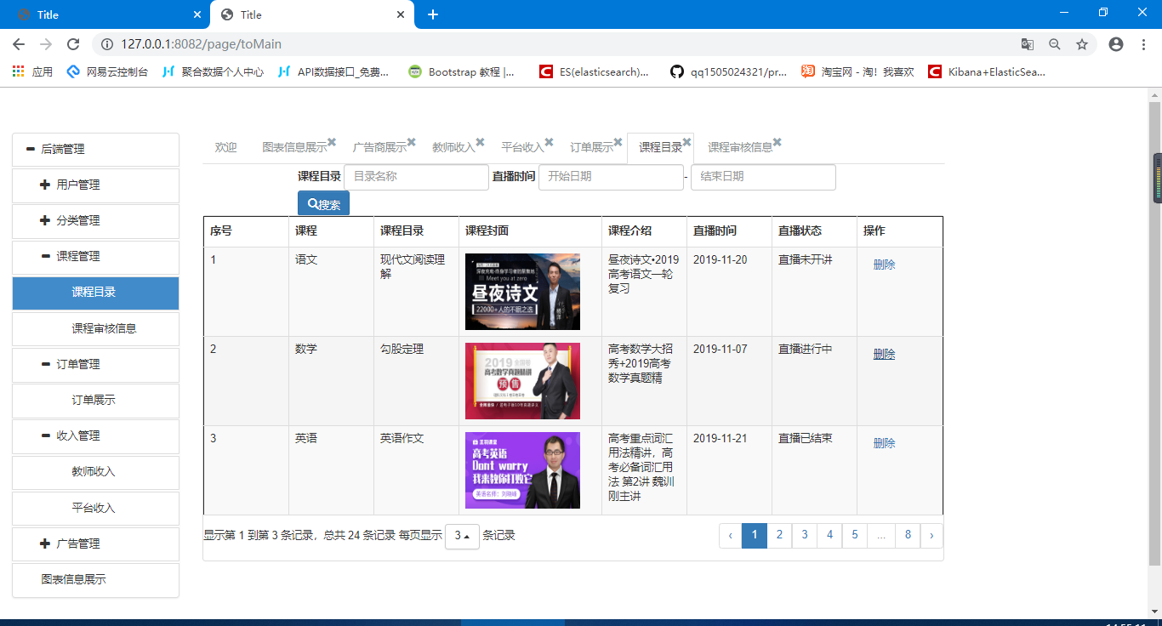Open a new browser tab with plus icon
1162x626 pixels.
(433, 14)
